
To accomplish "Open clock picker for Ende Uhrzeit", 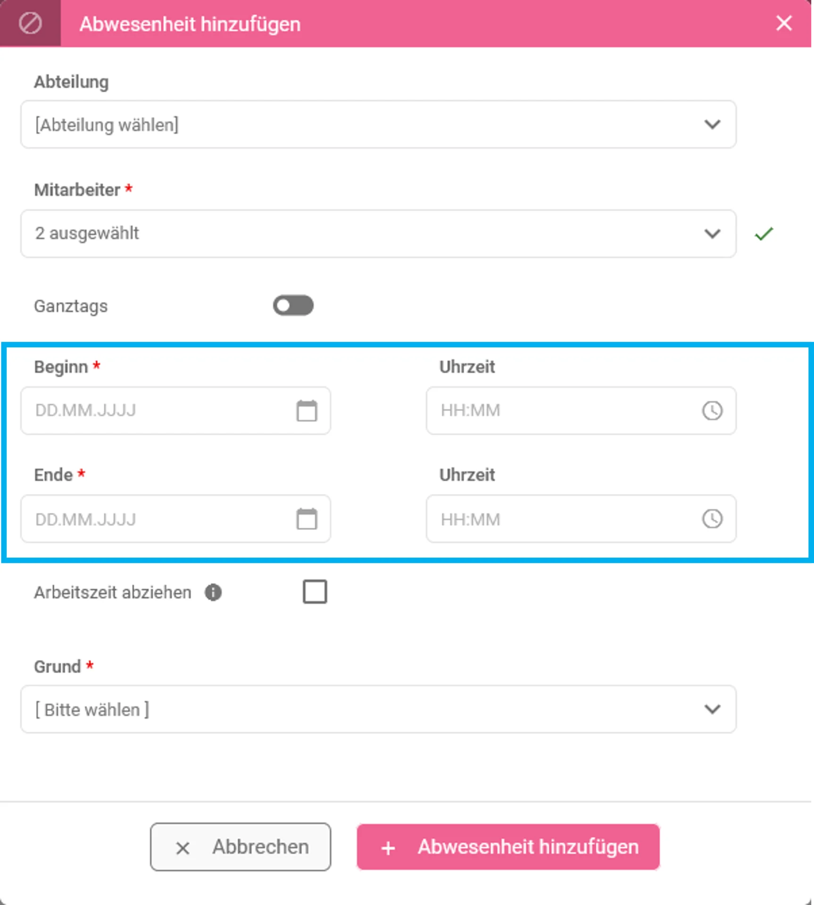I will pyautogui.click(x=712, y=519).
